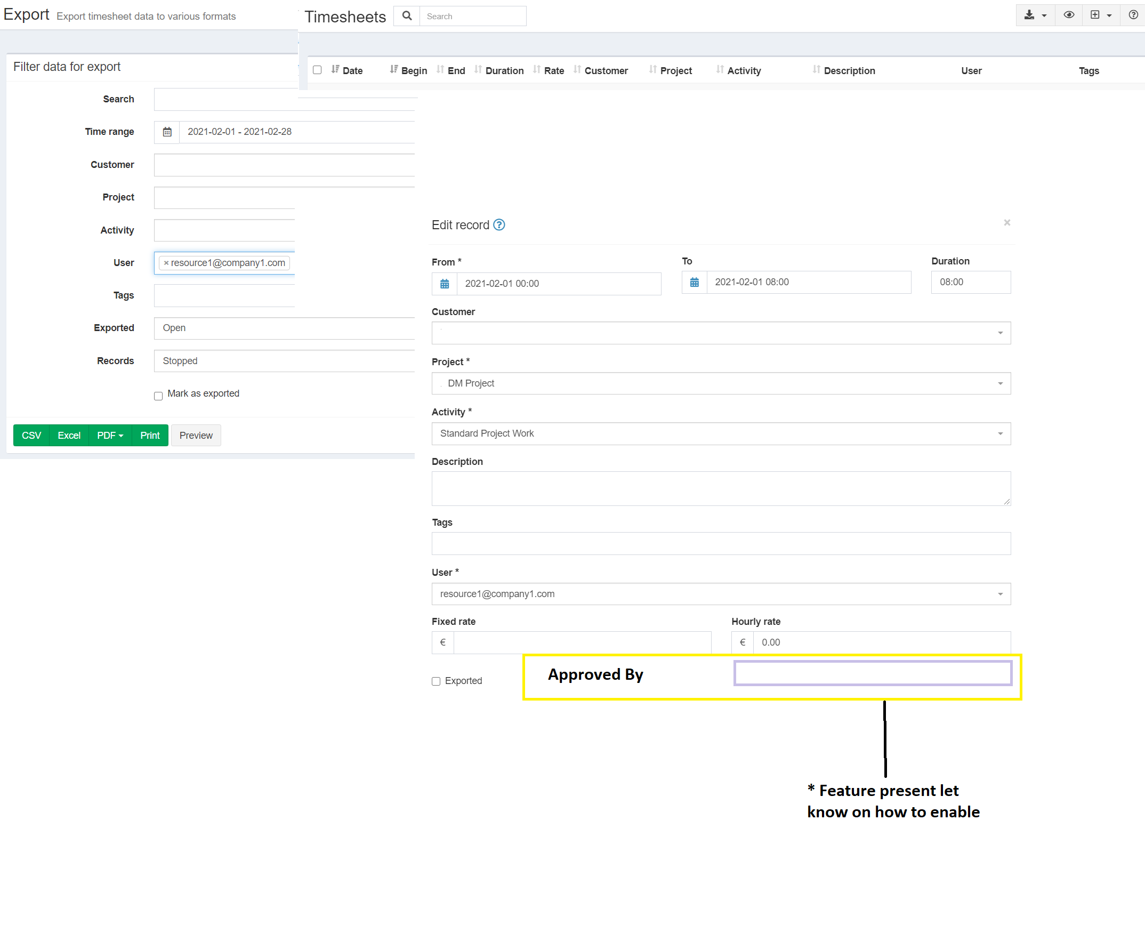Click the calendar icon for the From date
The image size is (1145, 925).
coord(444,284)
